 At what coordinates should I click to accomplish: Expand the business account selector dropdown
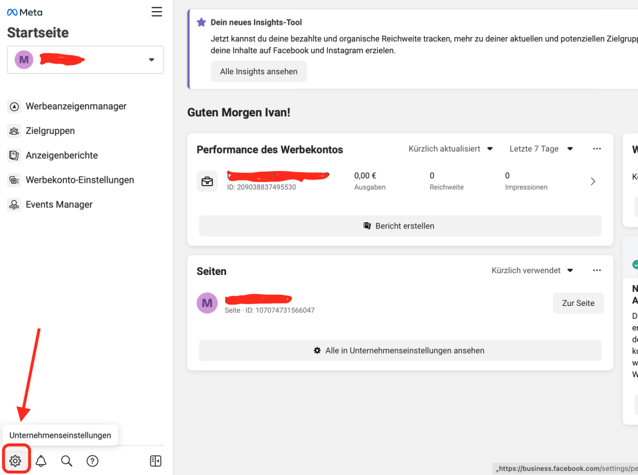(x=85, y=60)
